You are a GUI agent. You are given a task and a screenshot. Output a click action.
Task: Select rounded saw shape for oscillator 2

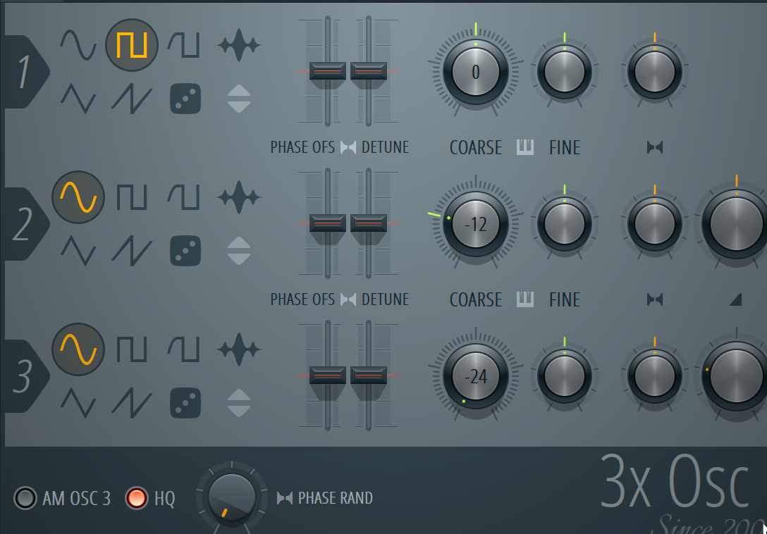tap(183, 197)
